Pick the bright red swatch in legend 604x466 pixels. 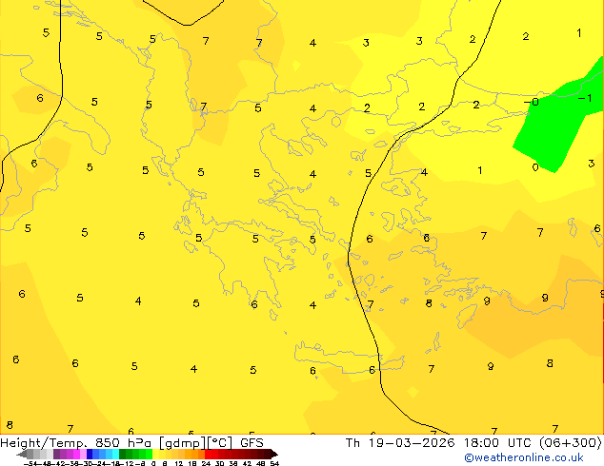209,454
